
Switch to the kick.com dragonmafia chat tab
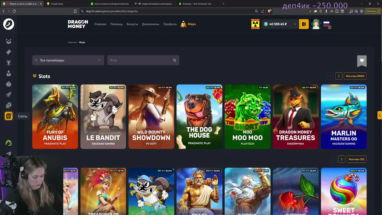click(109, 4)
